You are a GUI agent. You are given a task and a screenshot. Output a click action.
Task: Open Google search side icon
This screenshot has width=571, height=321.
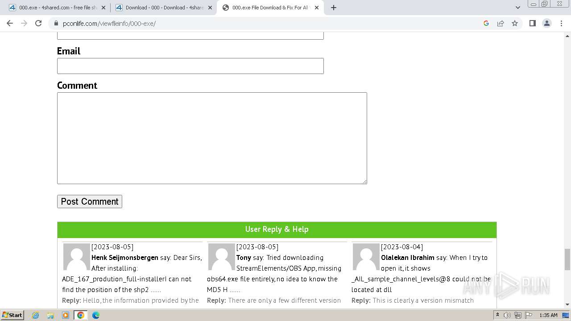486,23
